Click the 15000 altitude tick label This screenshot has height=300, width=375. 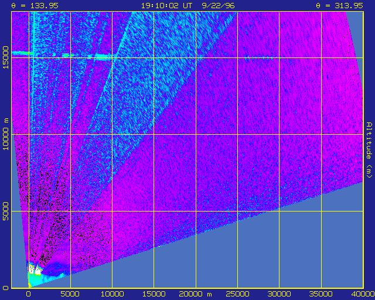(5, 57)
